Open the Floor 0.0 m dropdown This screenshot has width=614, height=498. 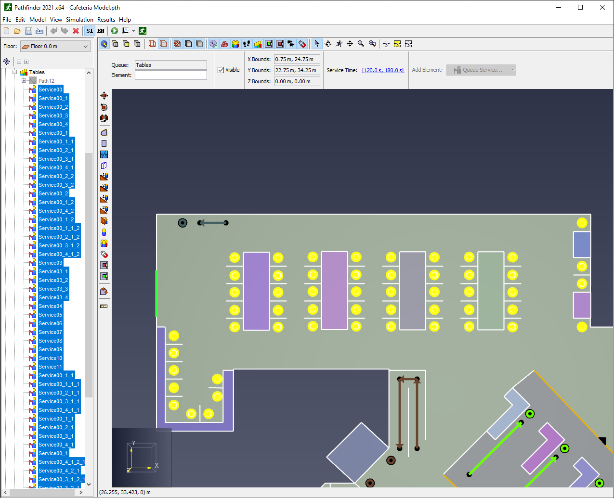tap(55, 46)
